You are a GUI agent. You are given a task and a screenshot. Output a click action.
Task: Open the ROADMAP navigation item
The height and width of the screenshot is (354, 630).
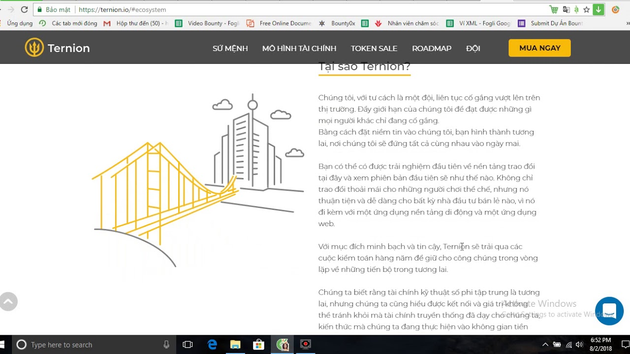[432, 48]
